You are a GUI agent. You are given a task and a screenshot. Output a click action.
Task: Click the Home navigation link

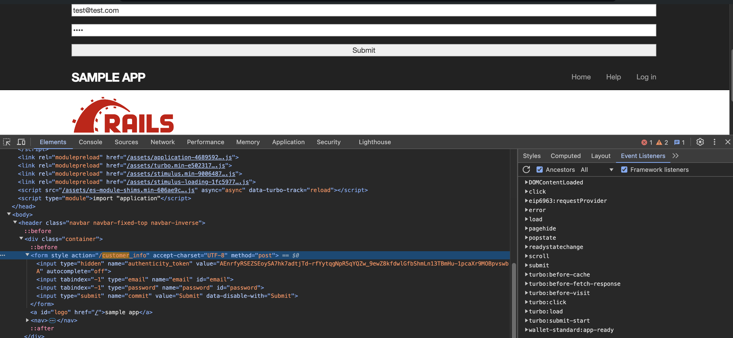click(581, 77)
